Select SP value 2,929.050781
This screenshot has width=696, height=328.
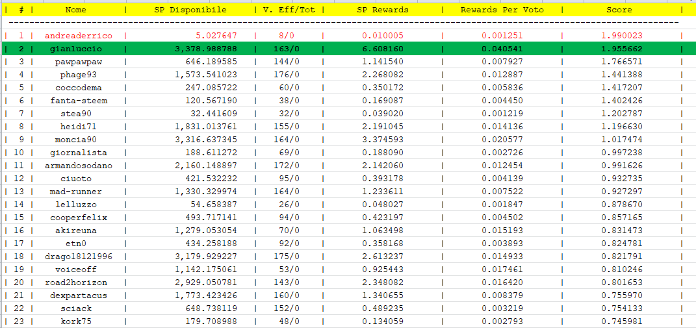[206, 283]
